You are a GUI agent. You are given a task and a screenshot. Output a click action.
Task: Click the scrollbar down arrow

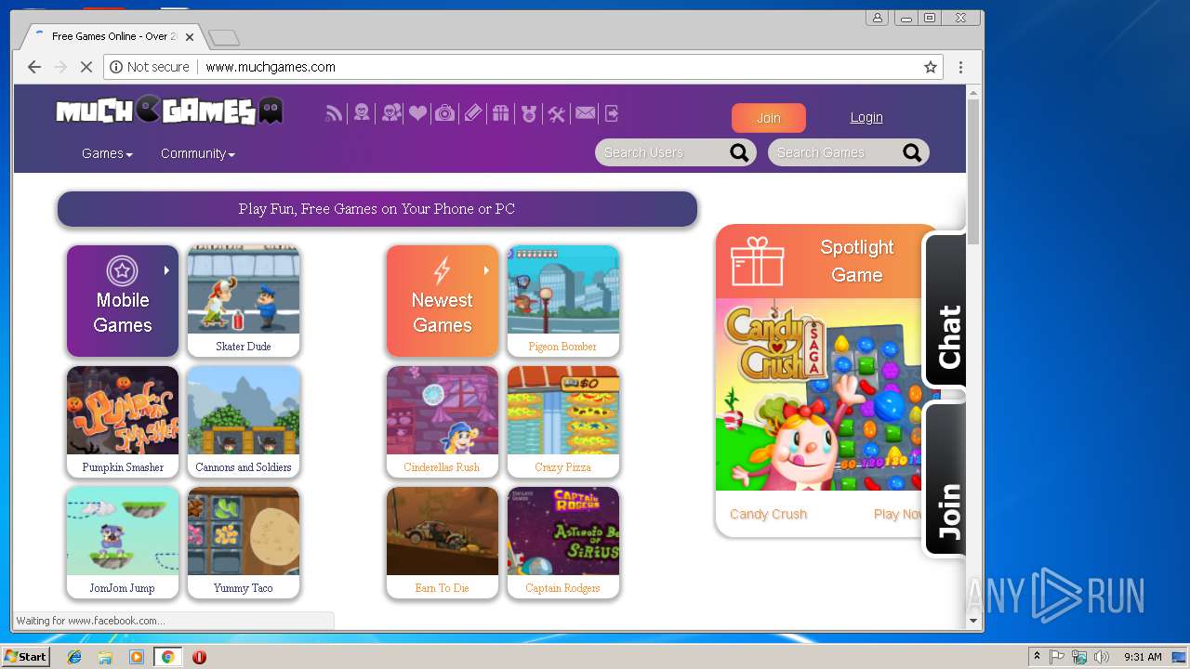973,621
